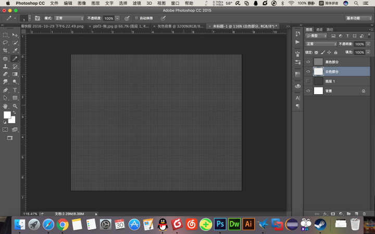Toggle layer filtering switch on or off

(x=369, y=36)
